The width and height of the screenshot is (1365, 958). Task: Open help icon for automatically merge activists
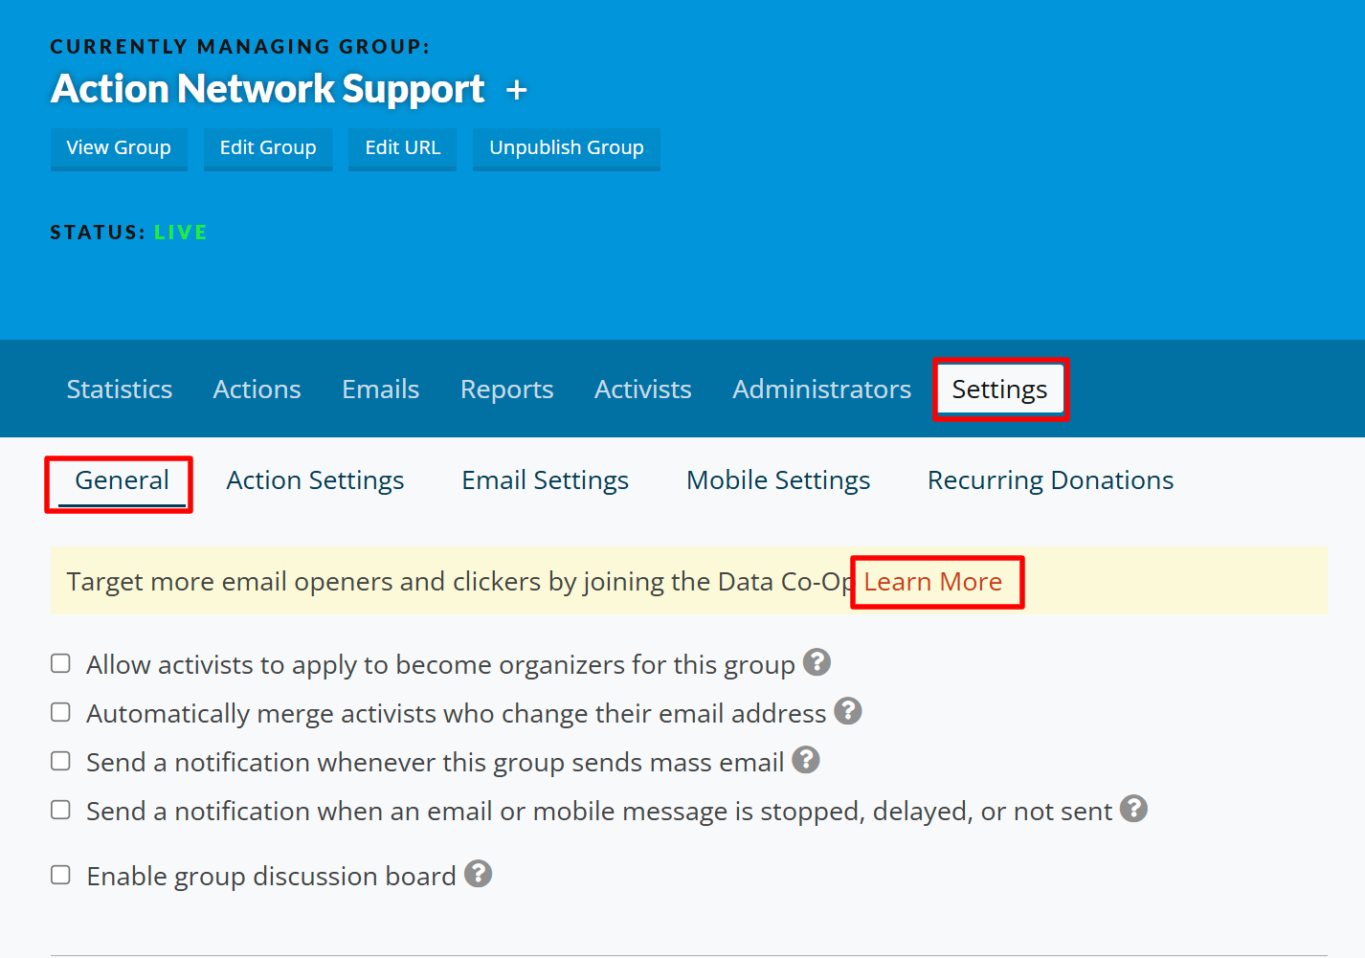coord(848,711)
